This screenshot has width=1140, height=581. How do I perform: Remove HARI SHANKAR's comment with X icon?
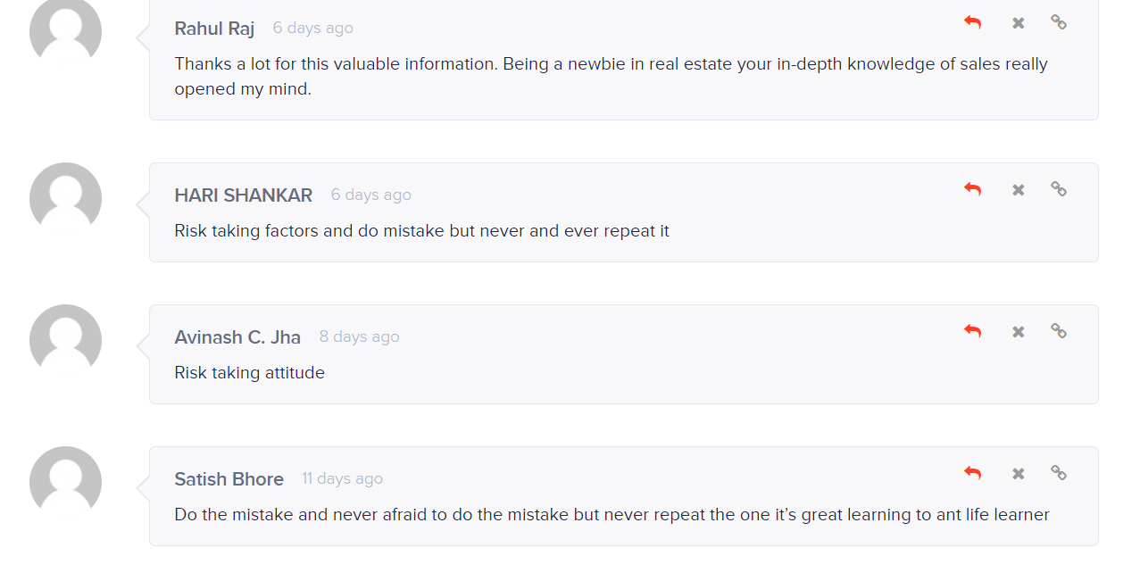[1019, 190]
